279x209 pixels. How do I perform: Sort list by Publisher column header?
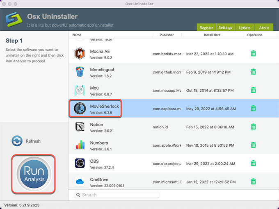(x=167, y=35)
